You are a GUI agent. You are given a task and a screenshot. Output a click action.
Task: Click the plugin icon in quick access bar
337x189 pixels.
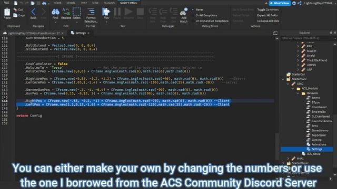pos(33,3)
